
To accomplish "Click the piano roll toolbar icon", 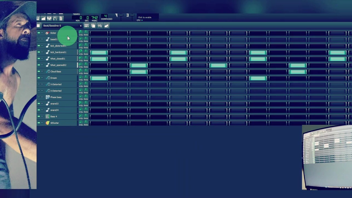I will 38,18.
